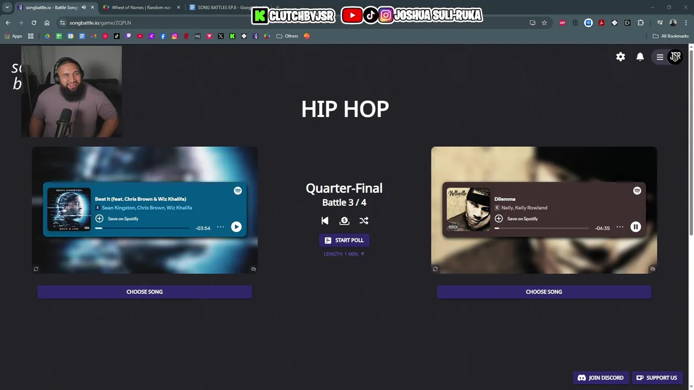Open songbattle settings gear icon
Screen dimensions: 694x390
coord(620,57)
